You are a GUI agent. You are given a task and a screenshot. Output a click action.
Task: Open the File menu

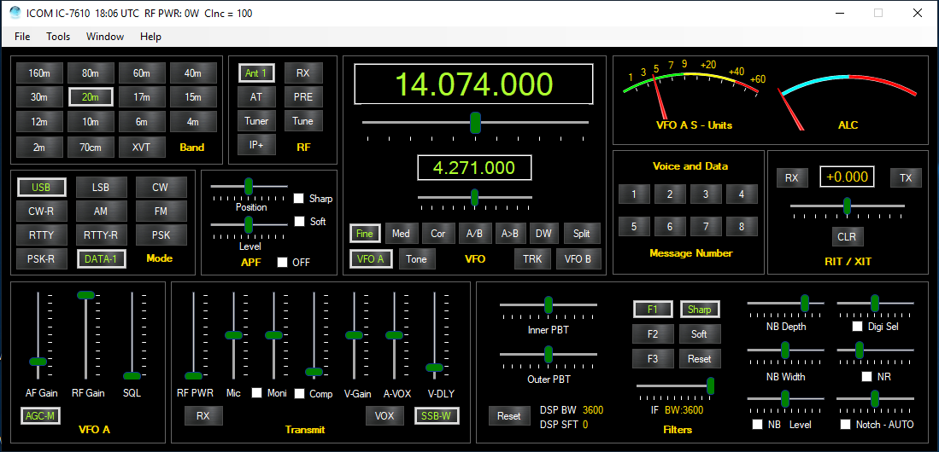tap(22, 37)
